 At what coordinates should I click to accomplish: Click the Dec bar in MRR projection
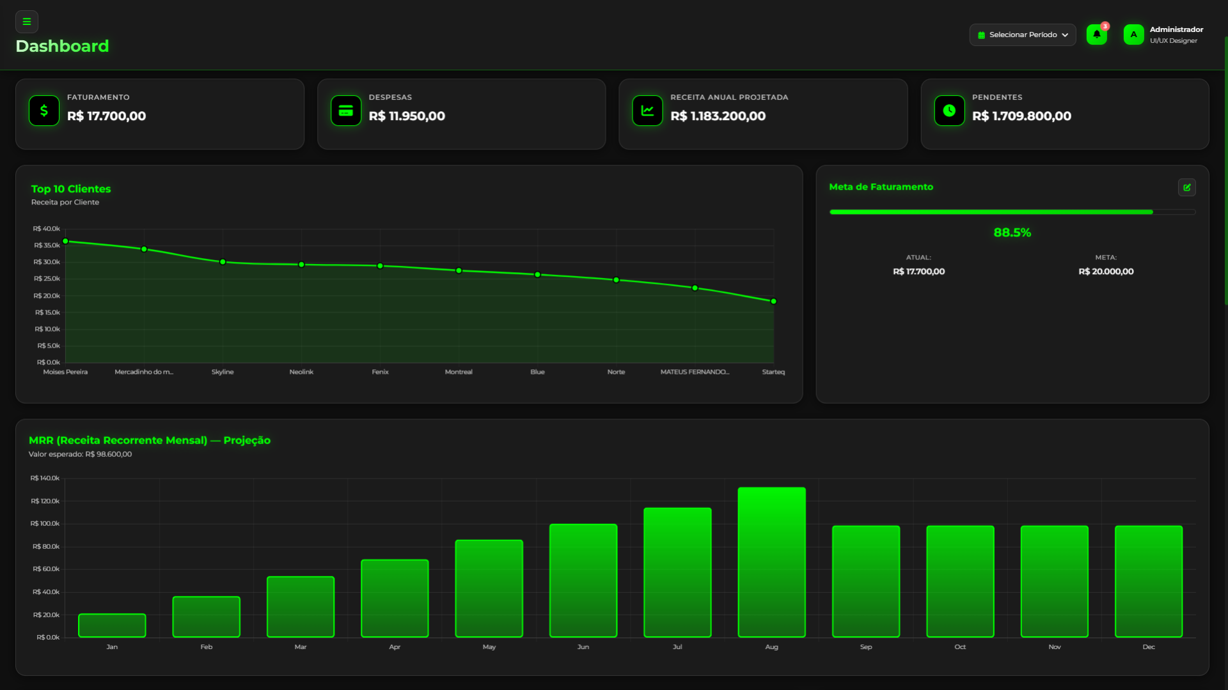1148,581
